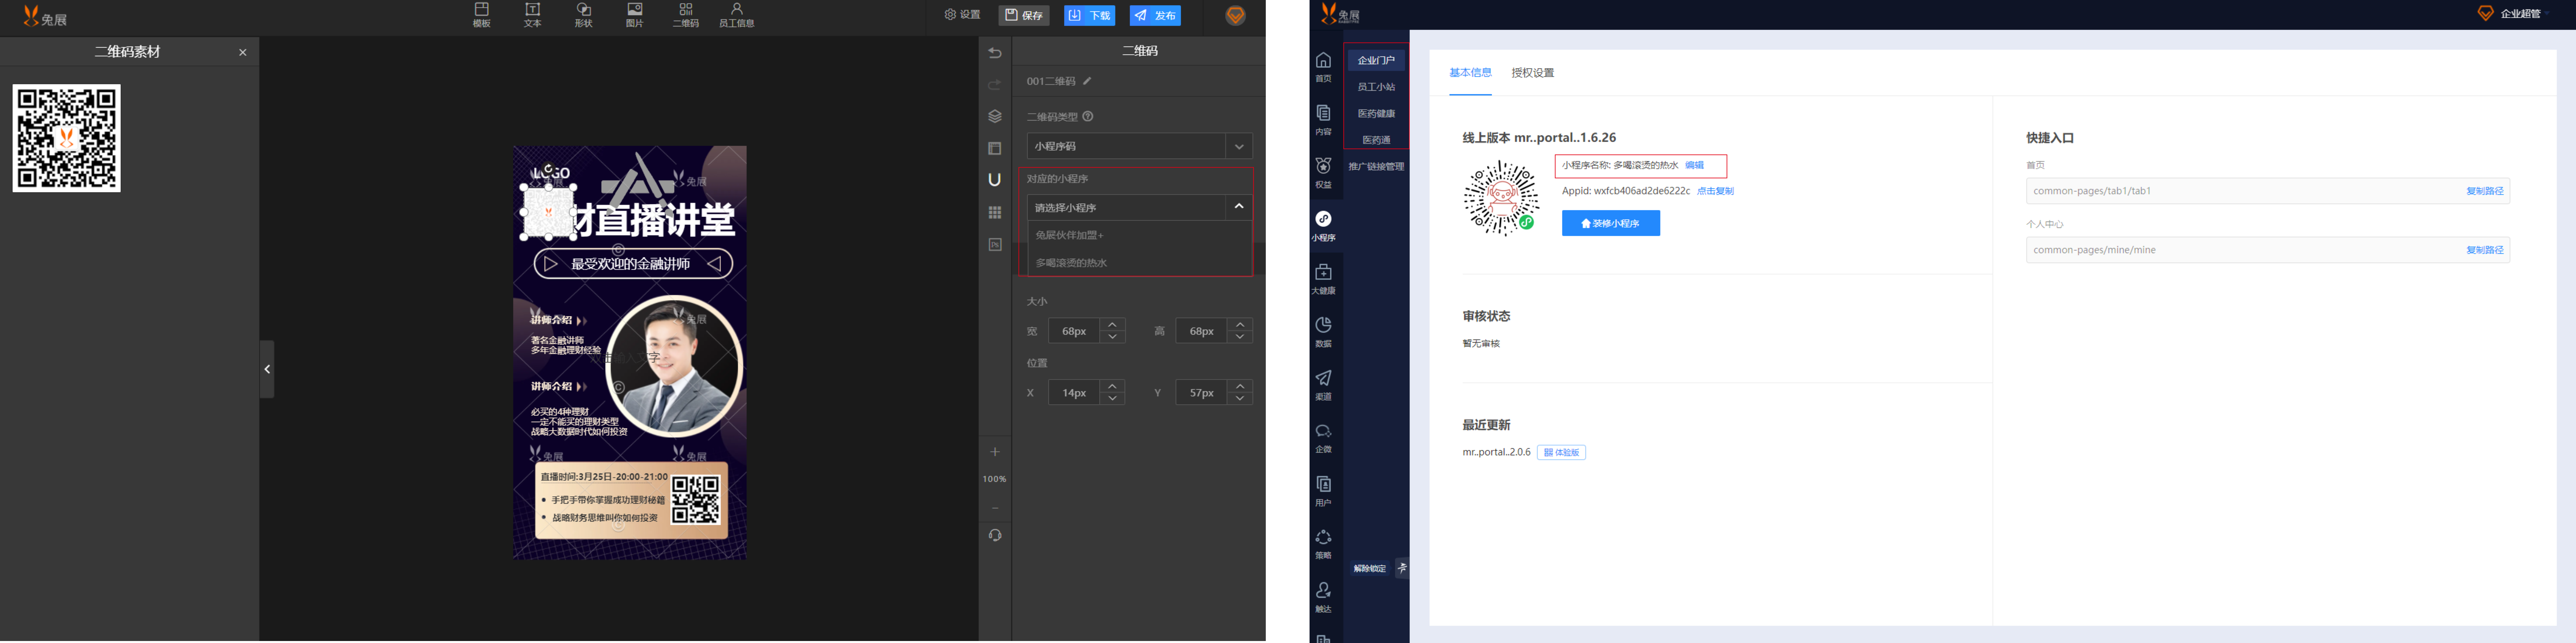Open 内容 in admin sidebar
The height and width of the screenshot is (643, 2576).
click(1323, 120)
